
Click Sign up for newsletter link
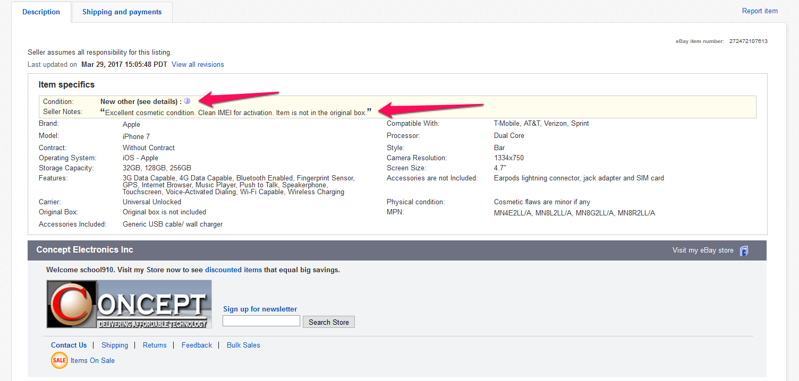click(x=260, y=309)
